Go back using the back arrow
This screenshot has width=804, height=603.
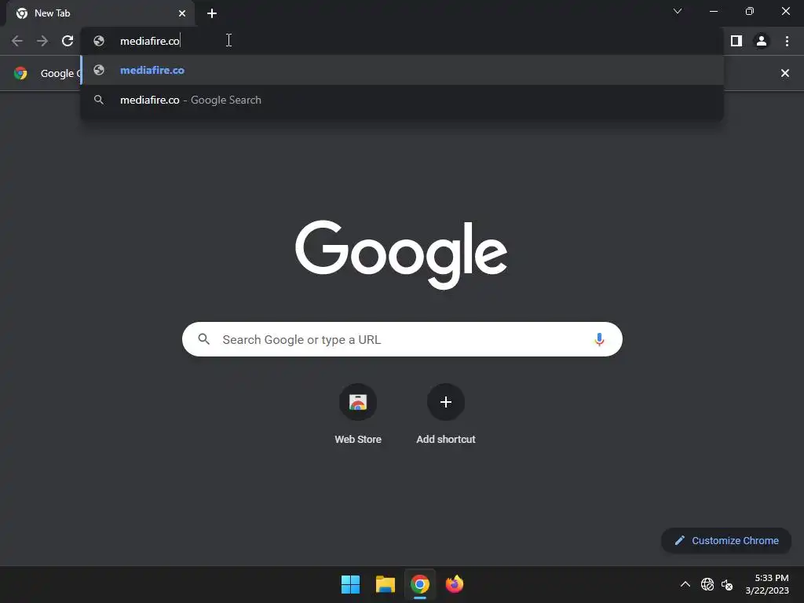pos(17,41)
